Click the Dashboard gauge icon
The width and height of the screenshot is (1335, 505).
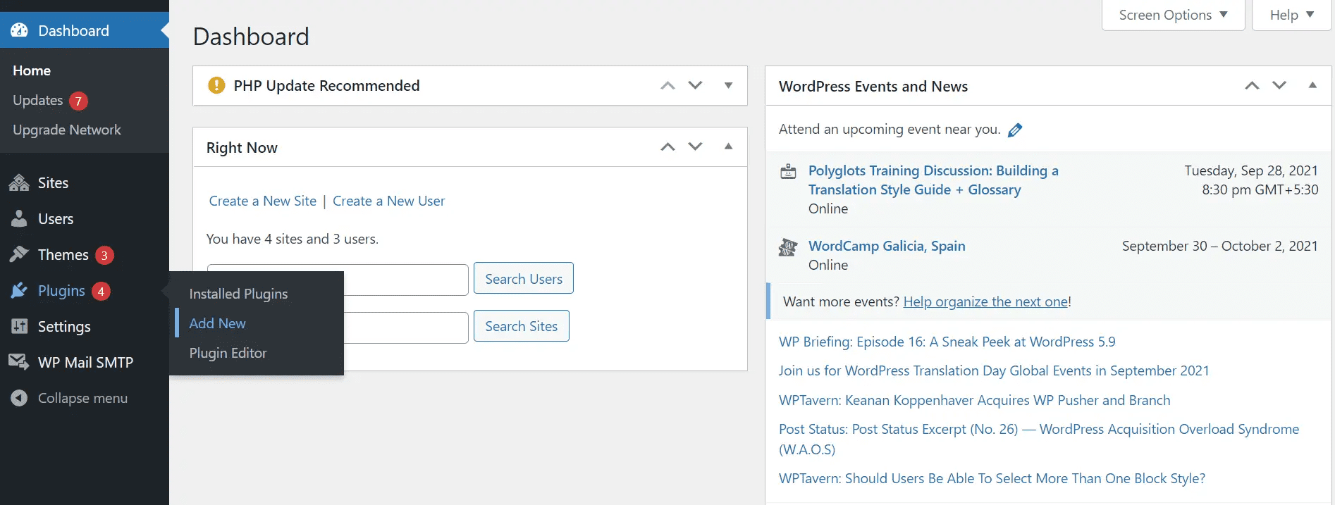coord(20,30)
